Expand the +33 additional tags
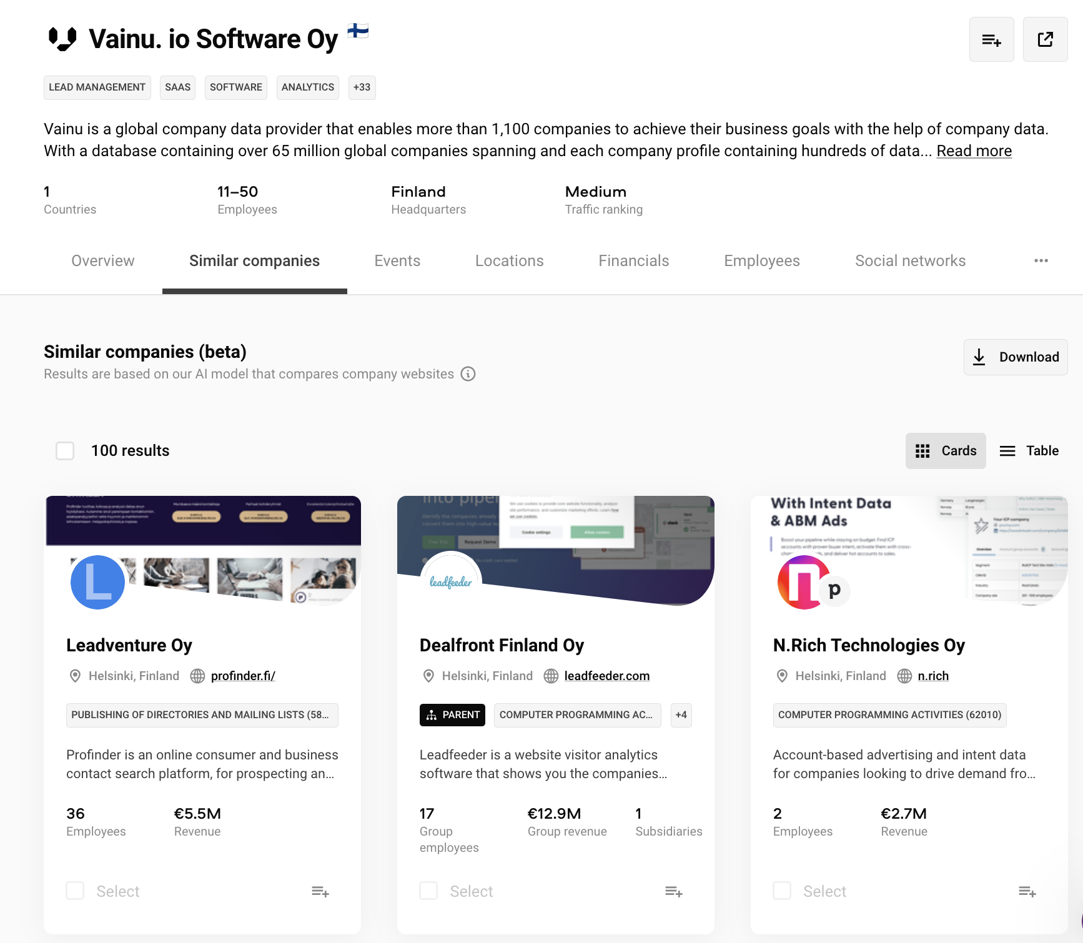The height and width of the screenshot is (943, 1083). pos(362,87)
